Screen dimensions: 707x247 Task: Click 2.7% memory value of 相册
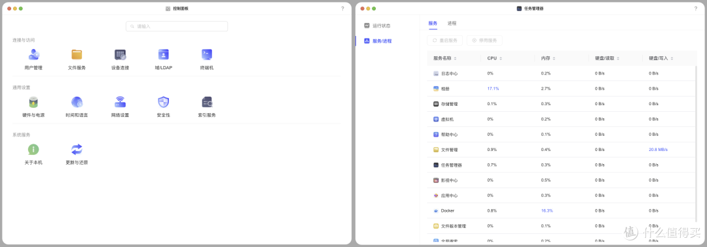(x=545, y=89)
